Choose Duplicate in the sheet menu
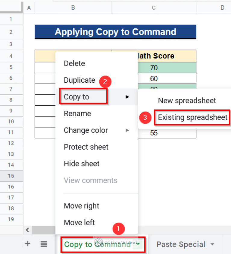Viewport: 231px width, 254px height. coord(80,80)
